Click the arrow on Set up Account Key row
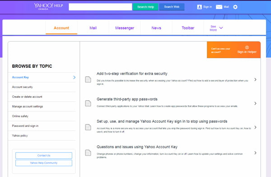This screenshot has height=177, width=271. (x=255, y=127)
